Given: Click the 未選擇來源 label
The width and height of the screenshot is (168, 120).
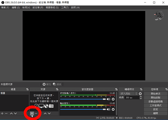Looking at the screenshot, I should pyautogui.click(x=7, y=84).
